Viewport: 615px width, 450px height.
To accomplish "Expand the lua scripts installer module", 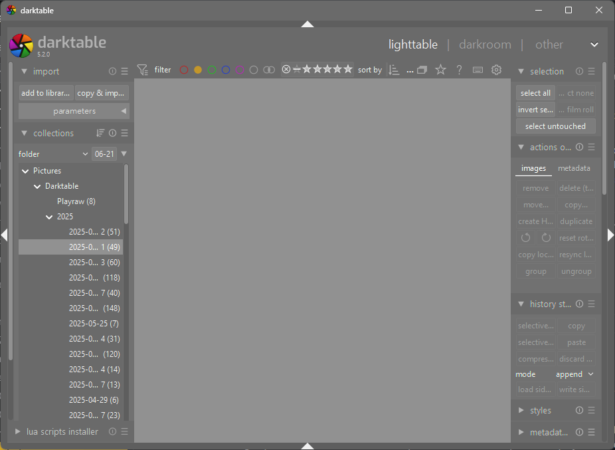I will 18,431.
